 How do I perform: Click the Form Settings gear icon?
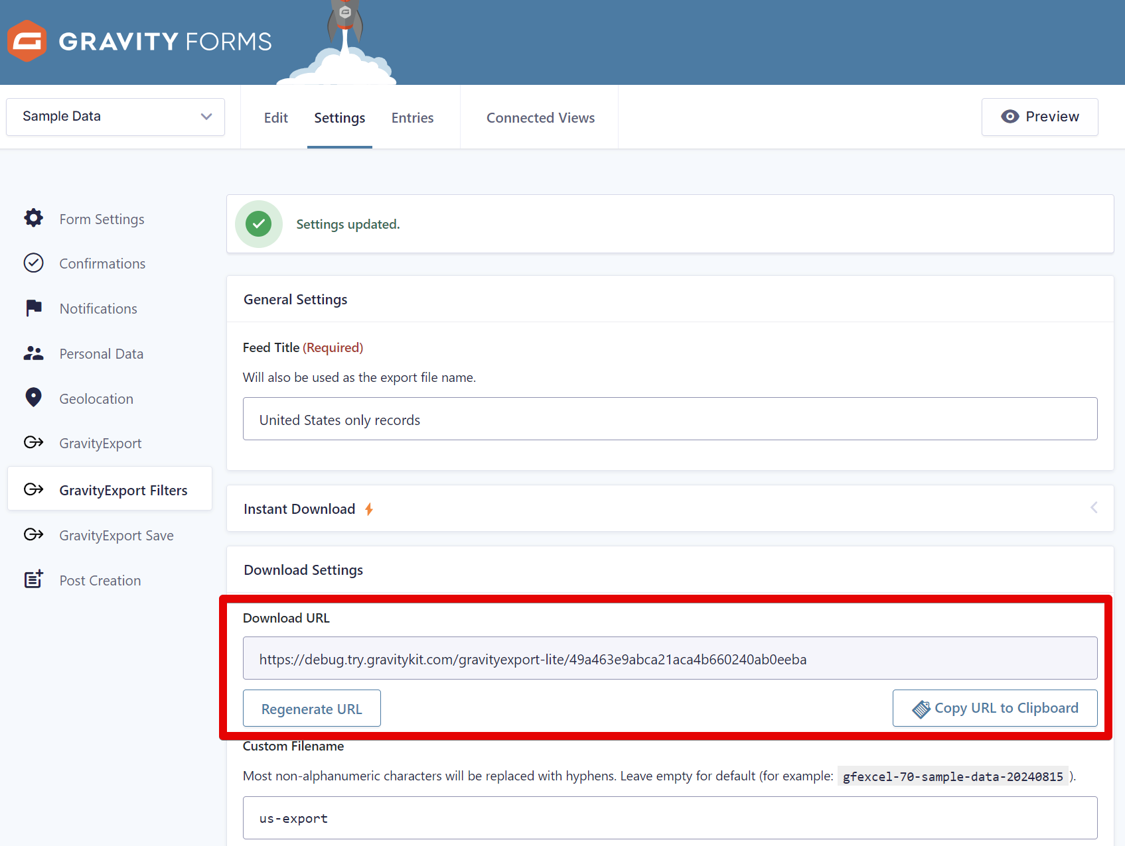point(33,218)
